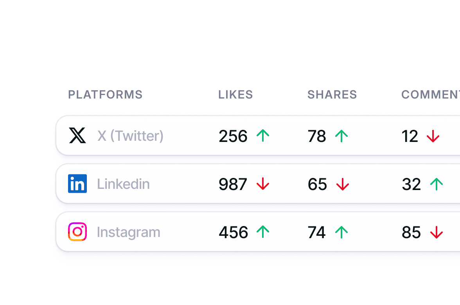Click the PLATFORMS column header

point(105,95)
